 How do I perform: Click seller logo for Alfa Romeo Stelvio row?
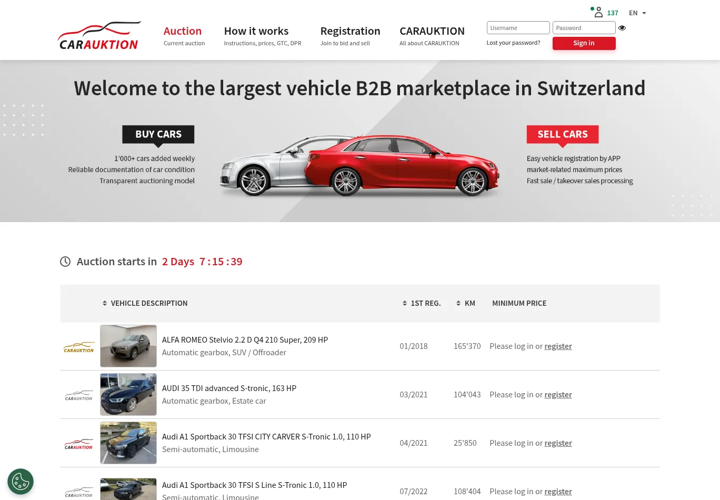(79, 347)
